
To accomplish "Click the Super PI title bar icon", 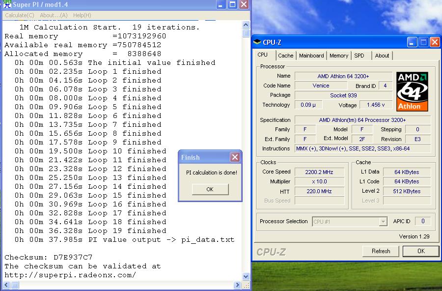I will click(7, 4).
